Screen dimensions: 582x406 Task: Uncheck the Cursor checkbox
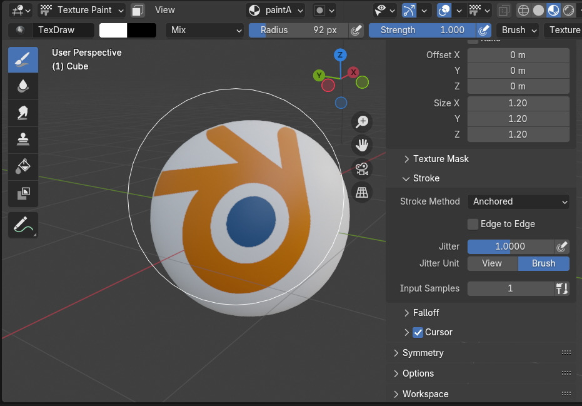point(418,332)
